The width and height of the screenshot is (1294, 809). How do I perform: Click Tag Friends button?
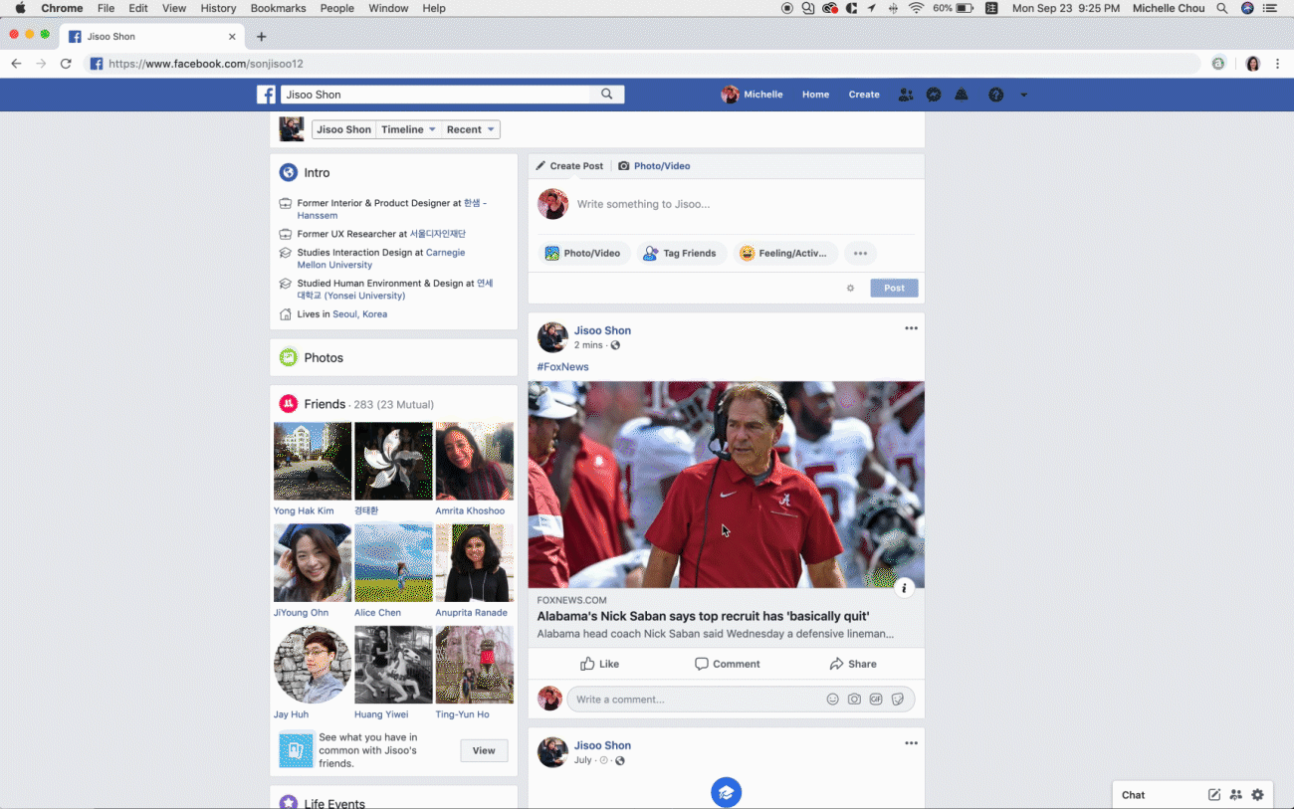pyautogui.click(x=681, y=253)
